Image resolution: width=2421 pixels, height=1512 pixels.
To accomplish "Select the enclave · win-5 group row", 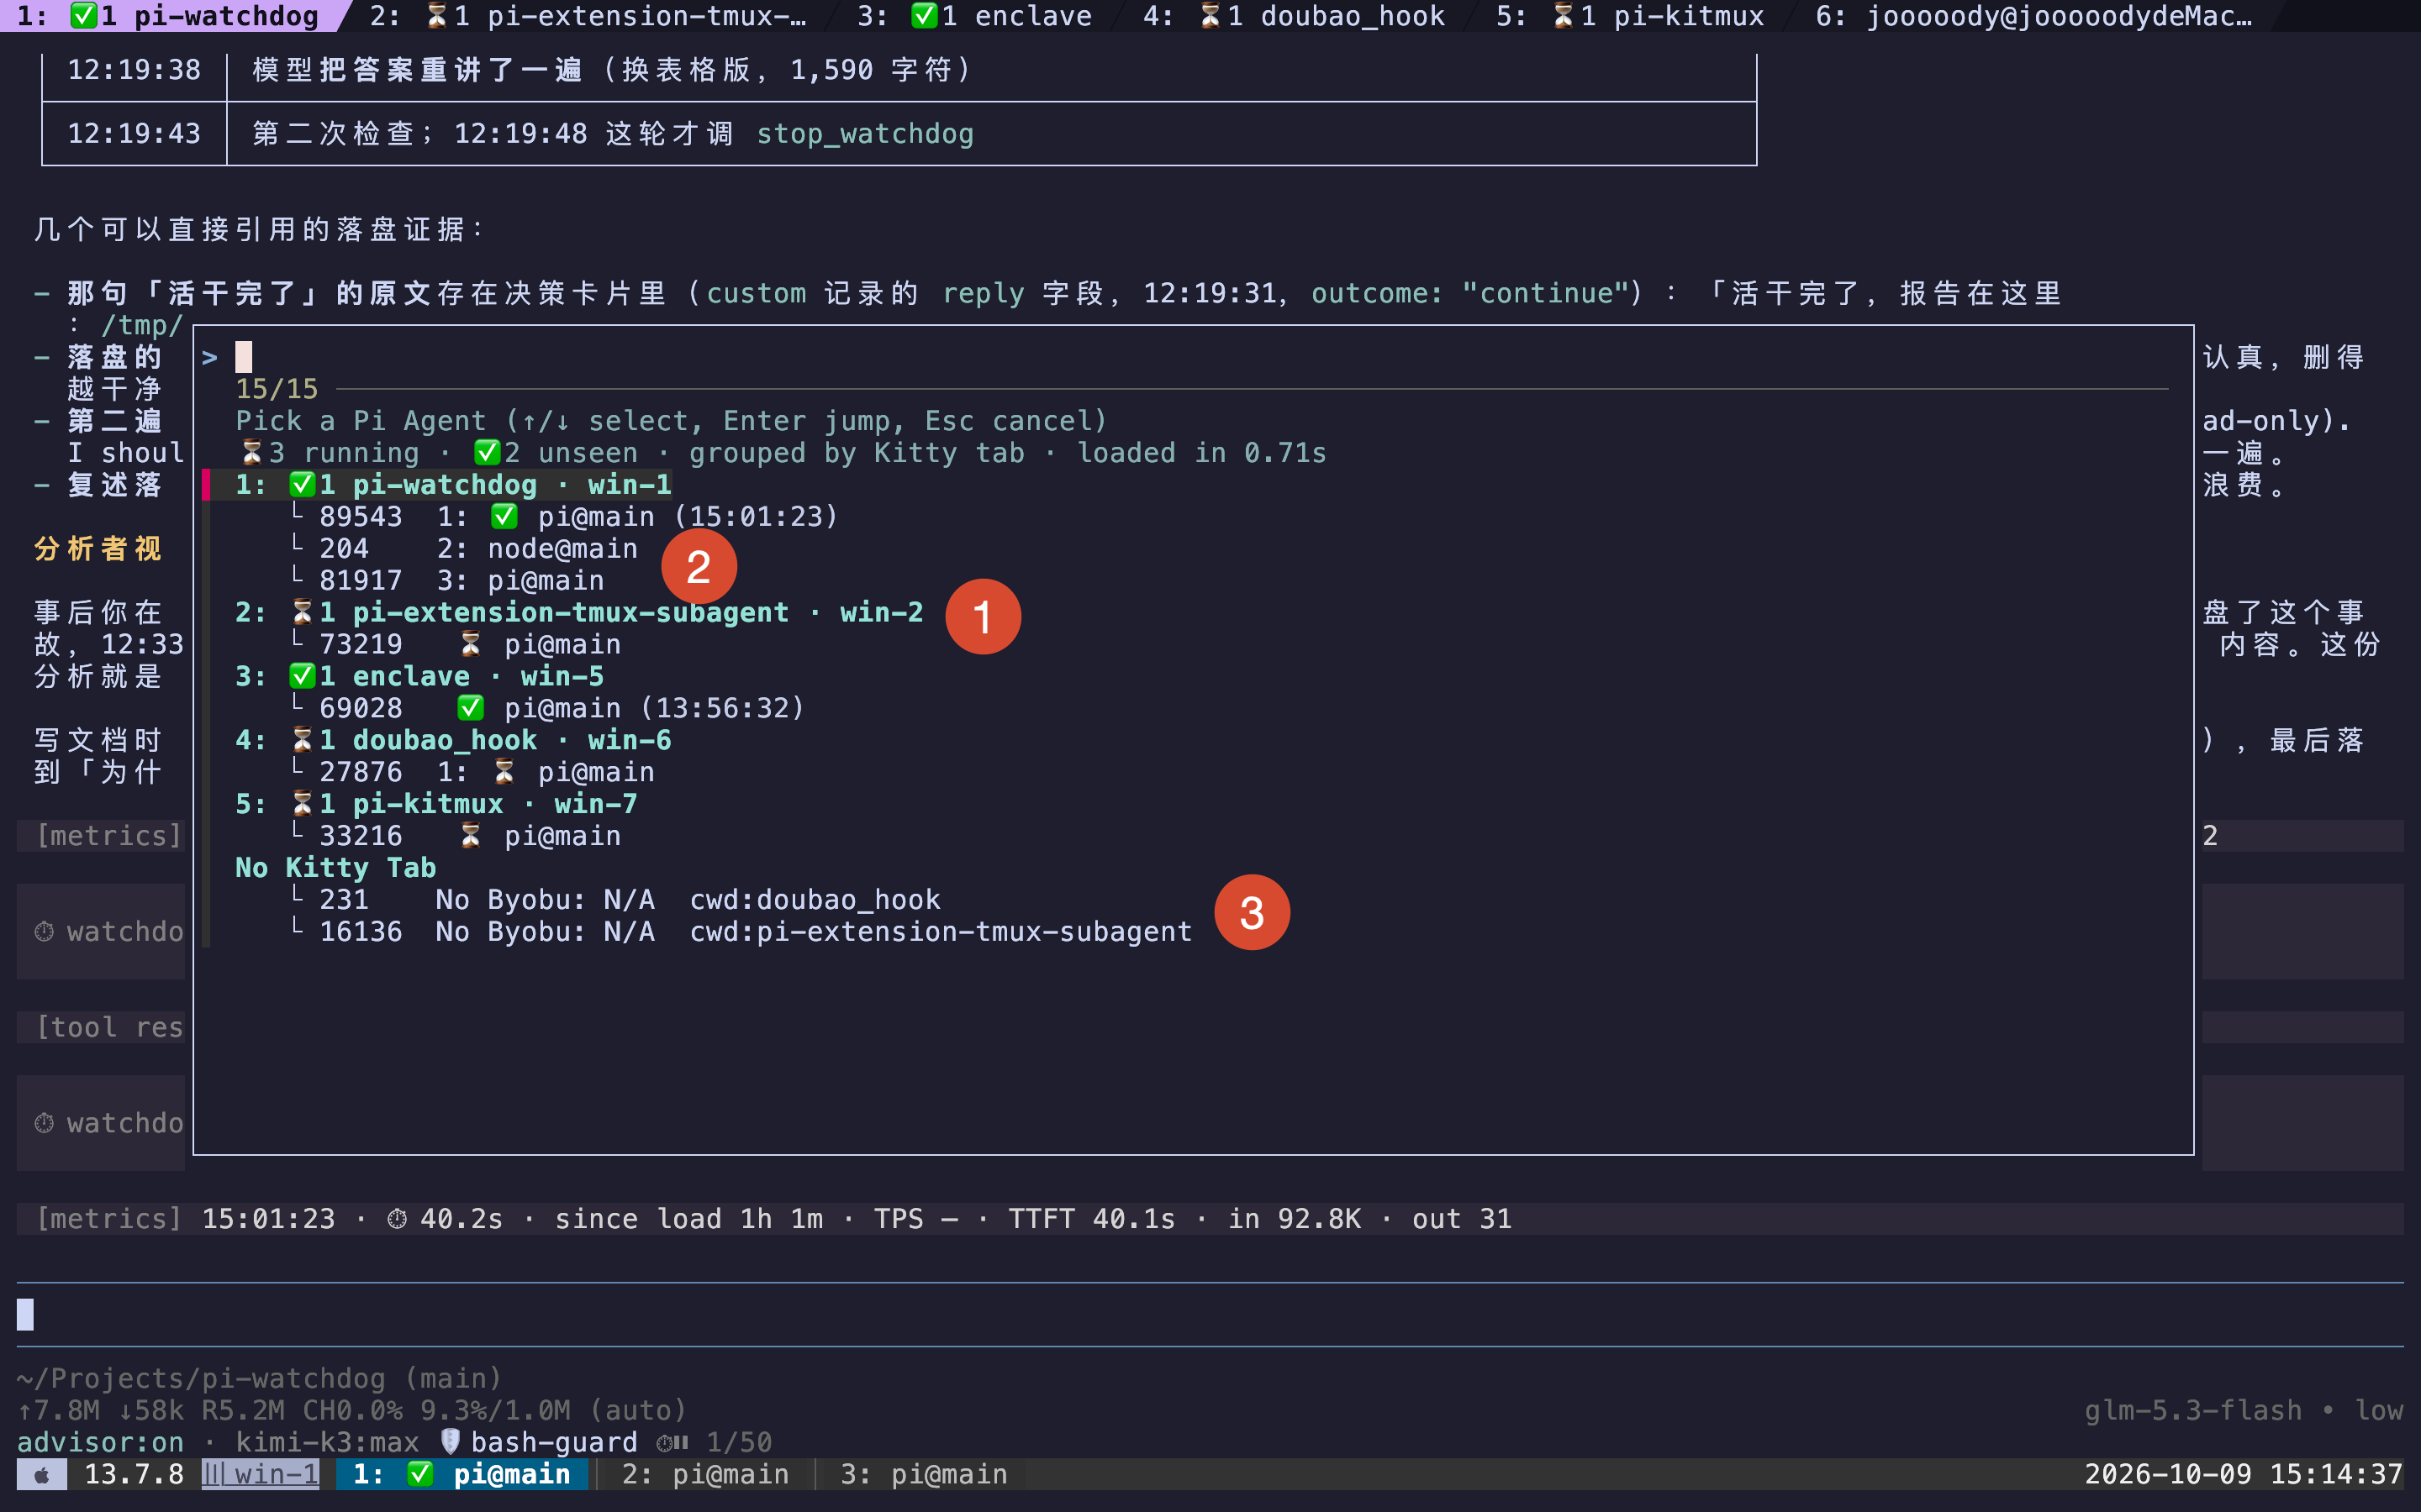I will tap(419, 677).
